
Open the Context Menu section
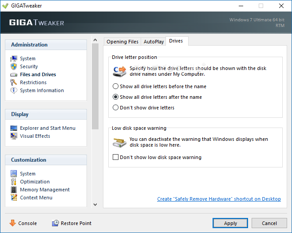point(36,198)
